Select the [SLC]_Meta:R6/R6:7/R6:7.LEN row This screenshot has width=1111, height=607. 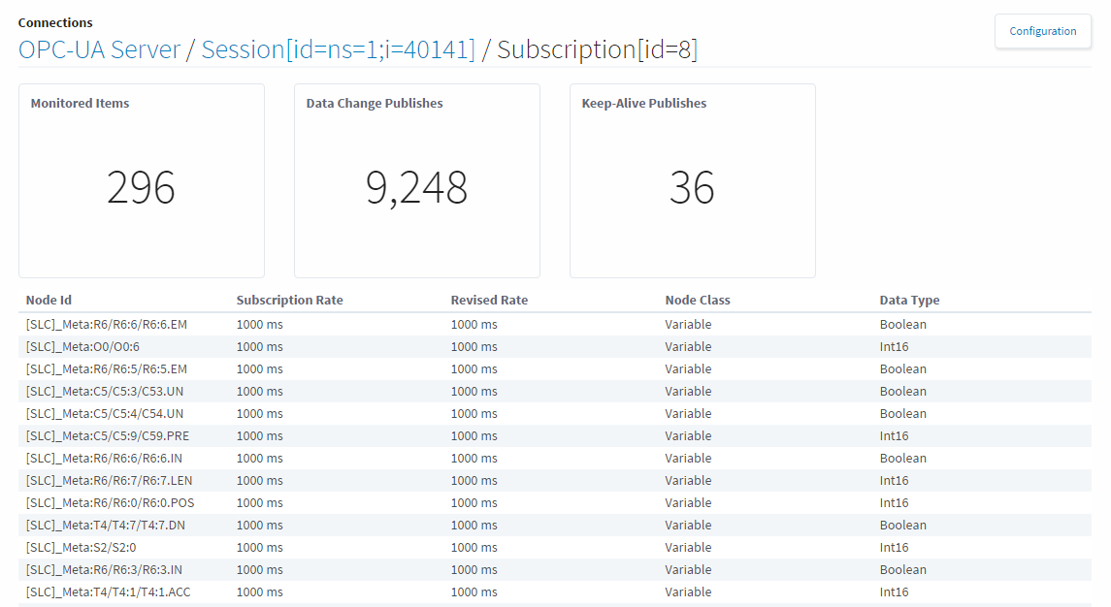pos(109,481)
